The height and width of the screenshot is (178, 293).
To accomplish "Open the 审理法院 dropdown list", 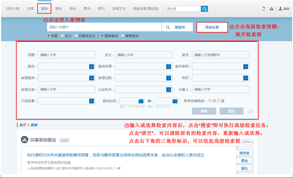I will [169, 78].
